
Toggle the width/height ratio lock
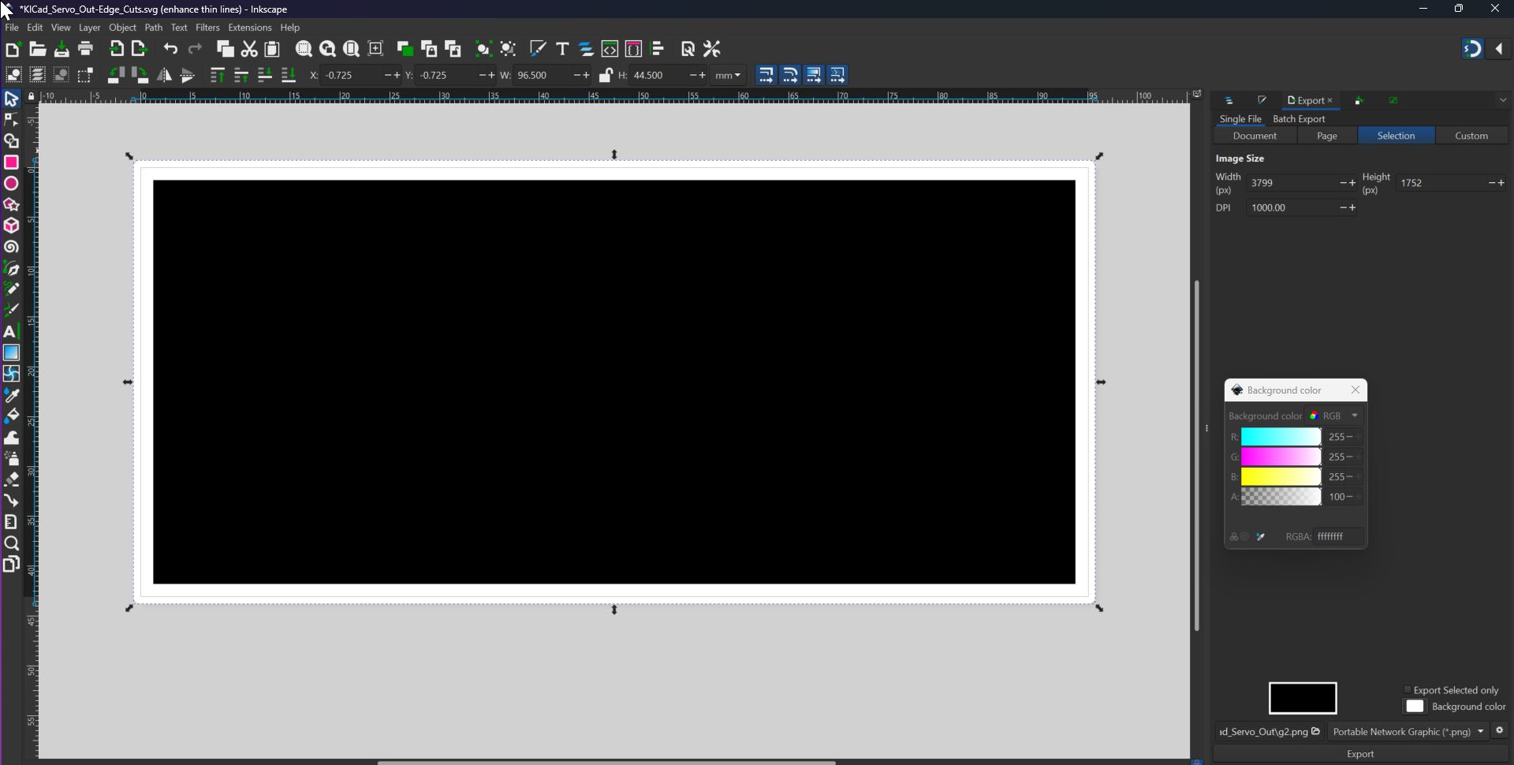click(x=606, y=75)
